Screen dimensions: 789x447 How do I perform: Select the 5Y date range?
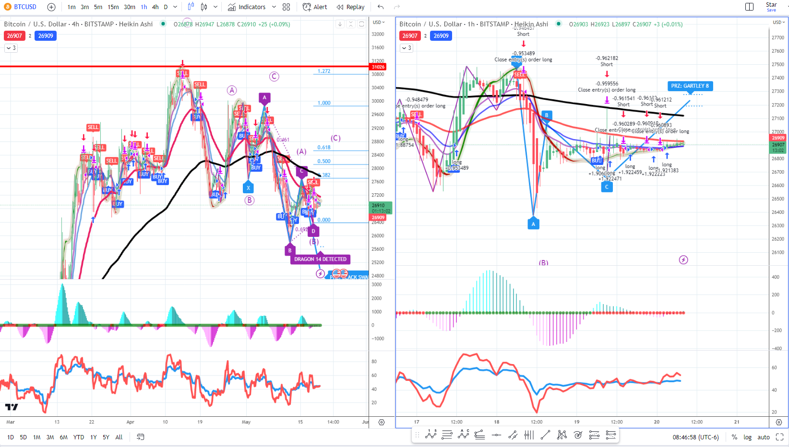tap(106, 437)
